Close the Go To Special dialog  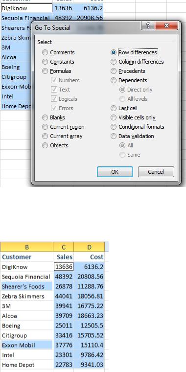pos(166,25)
